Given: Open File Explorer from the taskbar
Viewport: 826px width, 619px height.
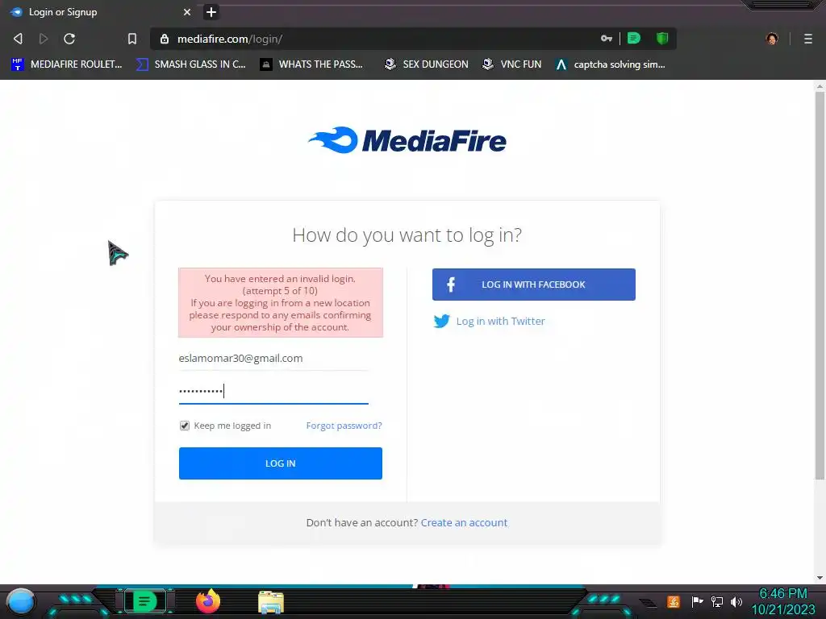Looking at the screenshot, I should click(x=271, y=602).
